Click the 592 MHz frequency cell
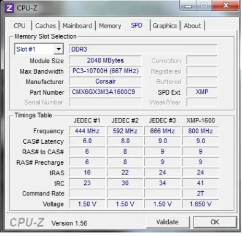Screen dimensions: 242x236 (x=125, y=131)
